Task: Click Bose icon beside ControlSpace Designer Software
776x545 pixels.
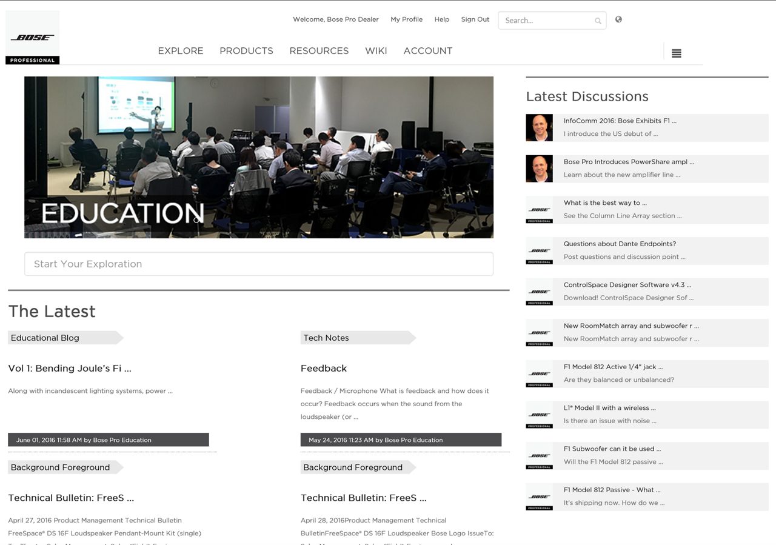Action: pyautogui.click(x=539, y=292)
